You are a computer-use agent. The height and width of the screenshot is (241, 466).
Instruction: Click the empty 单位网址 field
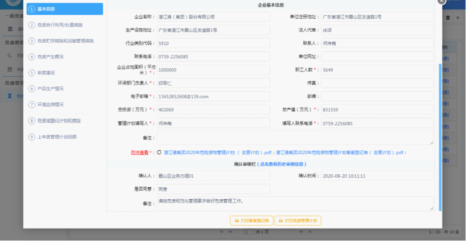(x=377, y=57)
